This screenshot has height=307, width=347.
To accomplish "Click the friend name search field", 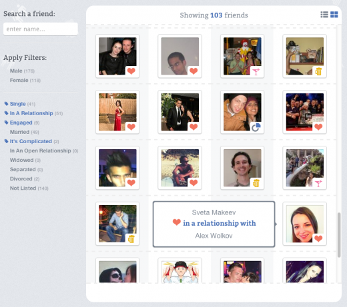I will [x=41, y=29].
